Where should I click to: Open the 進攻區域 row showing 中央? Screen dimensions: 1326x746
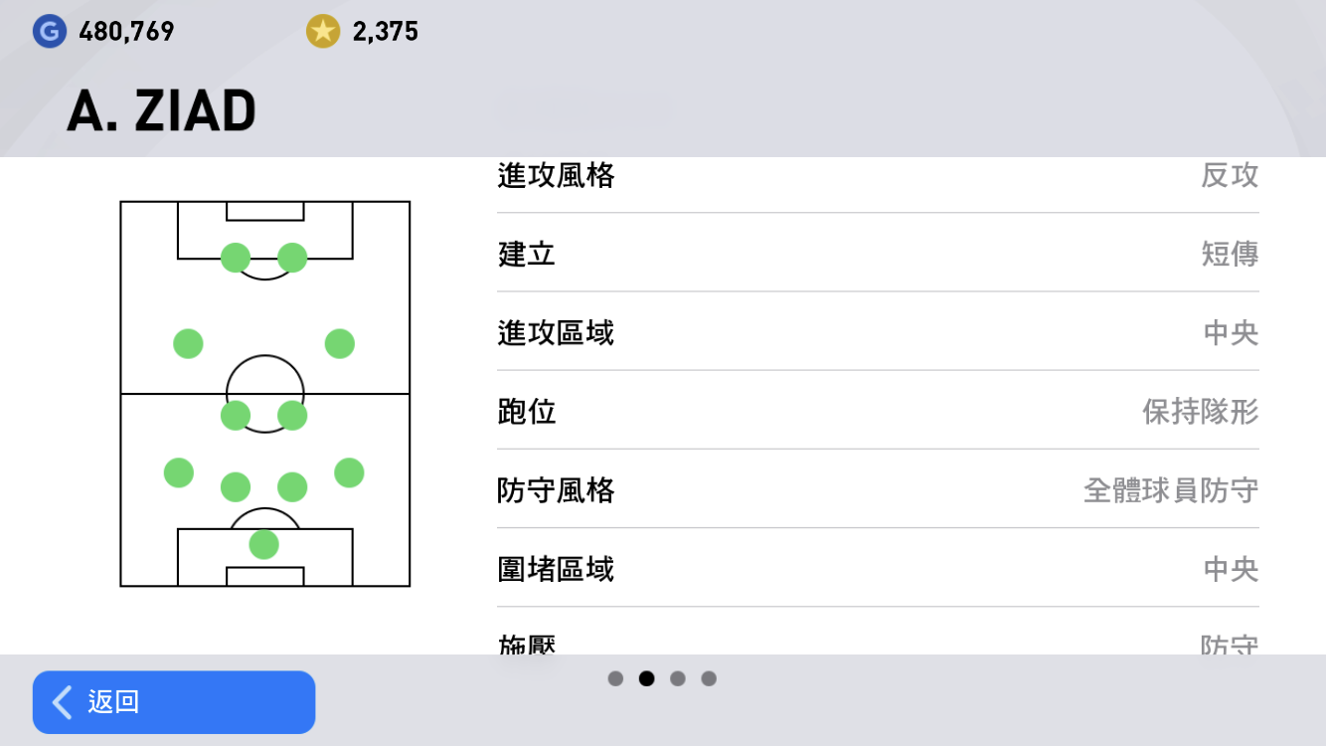tap(878, 331)
